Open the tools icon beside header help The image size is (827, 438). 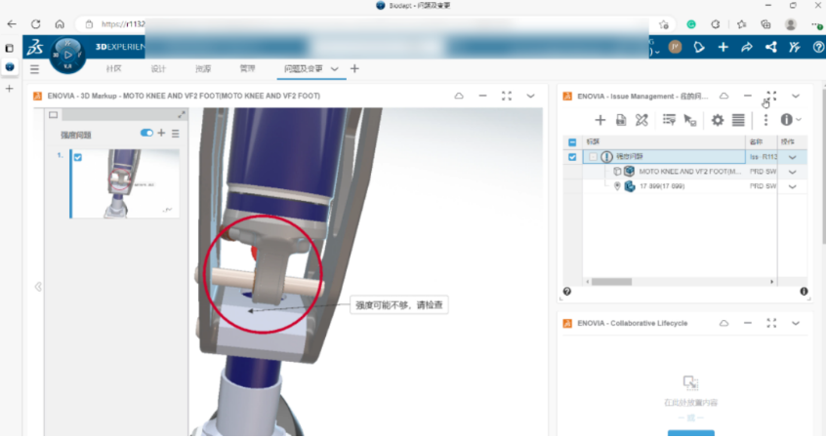[795, 48]
